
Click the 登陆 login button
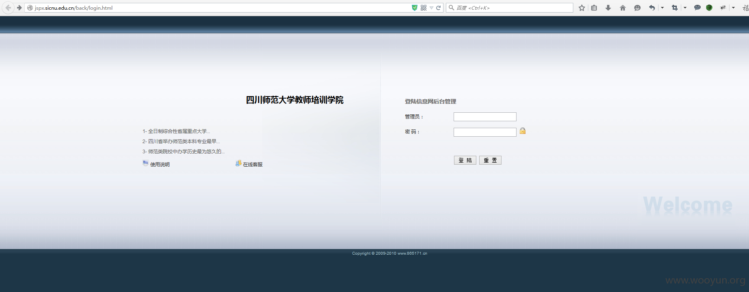465,160
